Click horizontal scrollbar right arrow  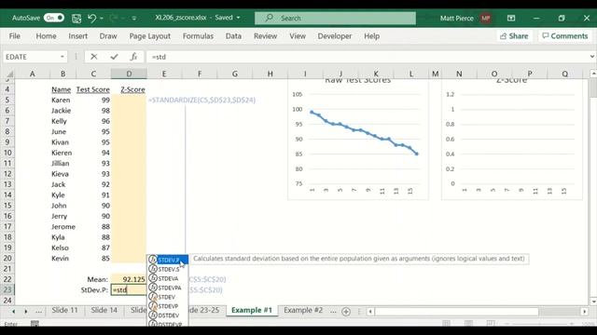pos(585,312)
